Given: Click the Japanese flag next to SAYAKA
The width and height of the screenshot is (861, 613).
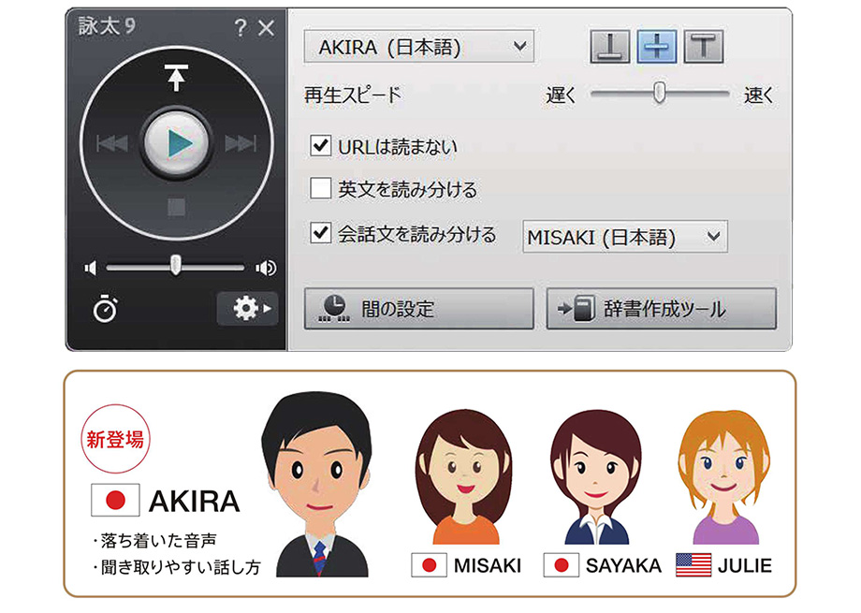Looking at the screenshot, I should point(562,565).
